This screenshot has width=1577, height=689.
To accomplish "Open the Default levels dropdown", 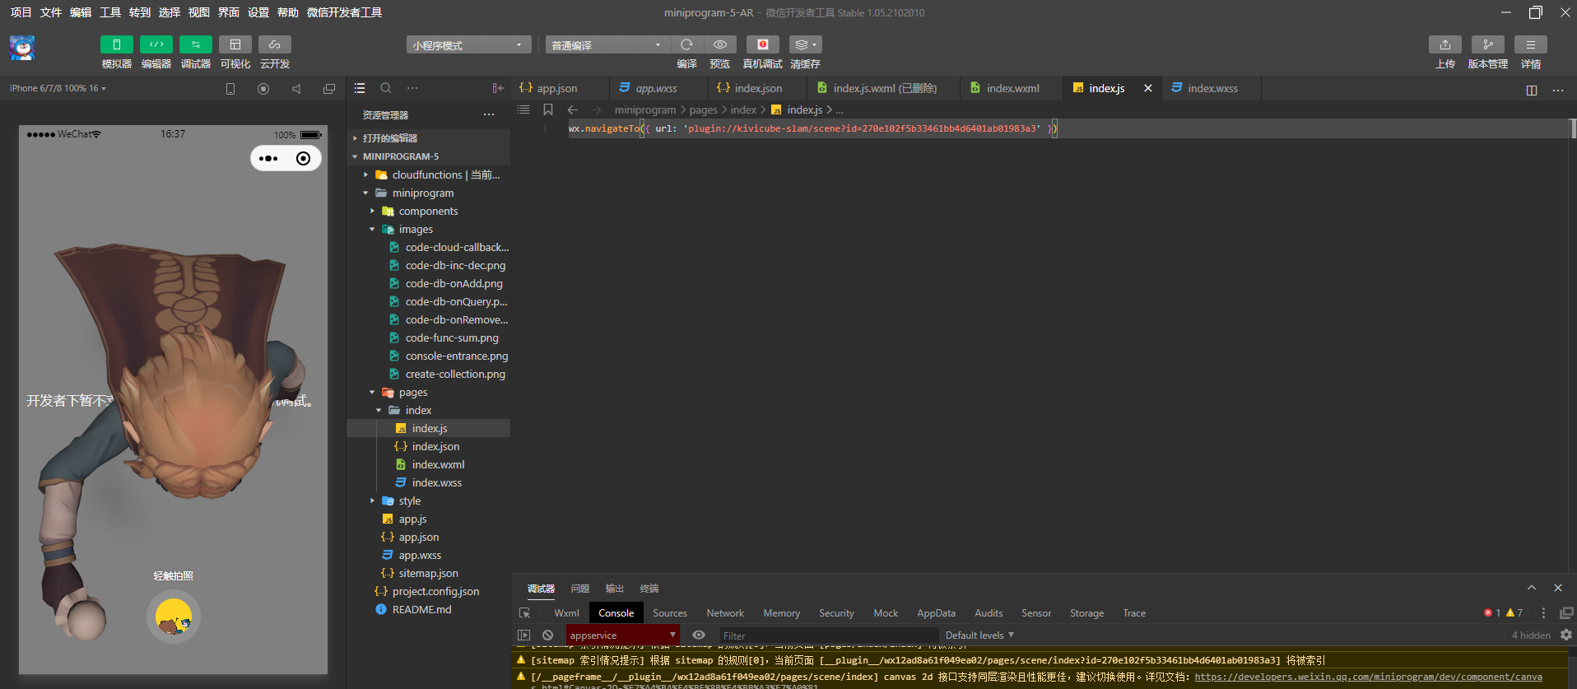I will [979, 635].
